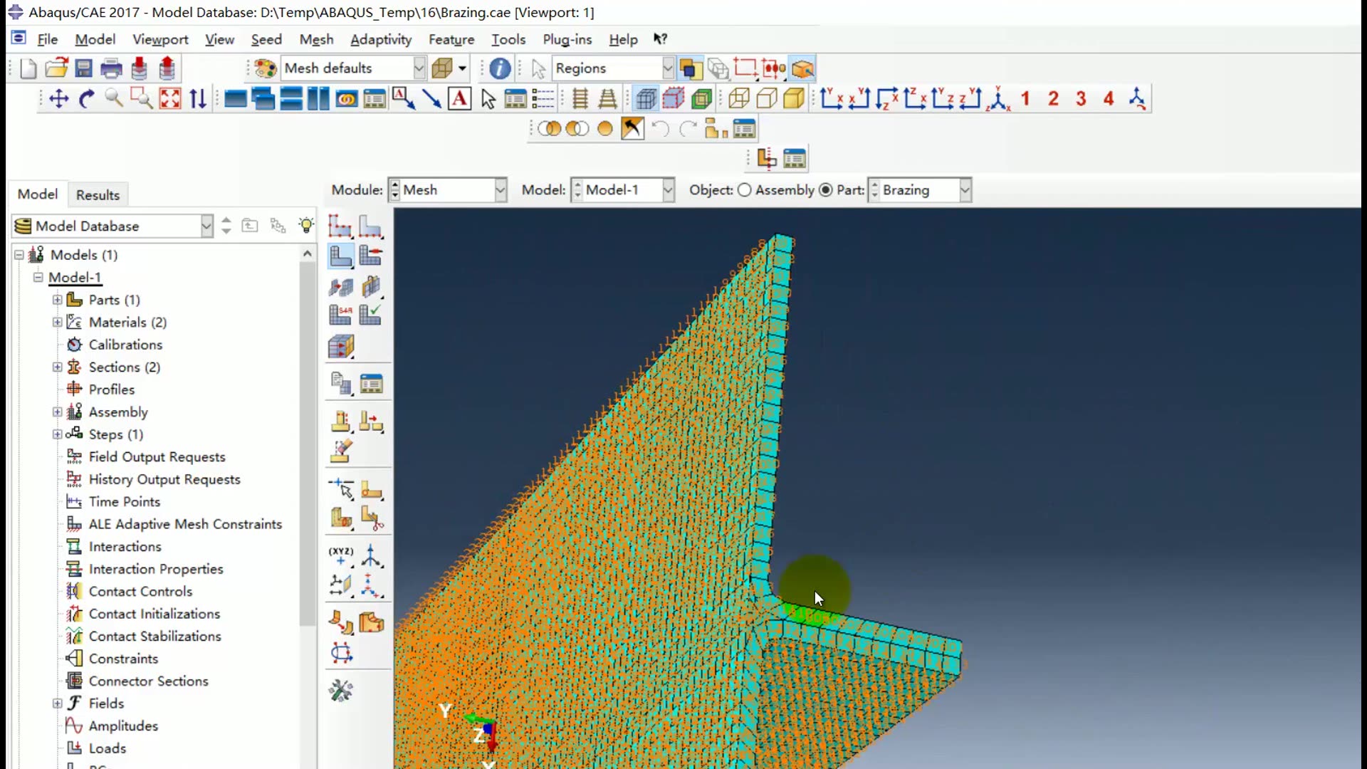Select the Assembly object radio button

click(744, 190)
